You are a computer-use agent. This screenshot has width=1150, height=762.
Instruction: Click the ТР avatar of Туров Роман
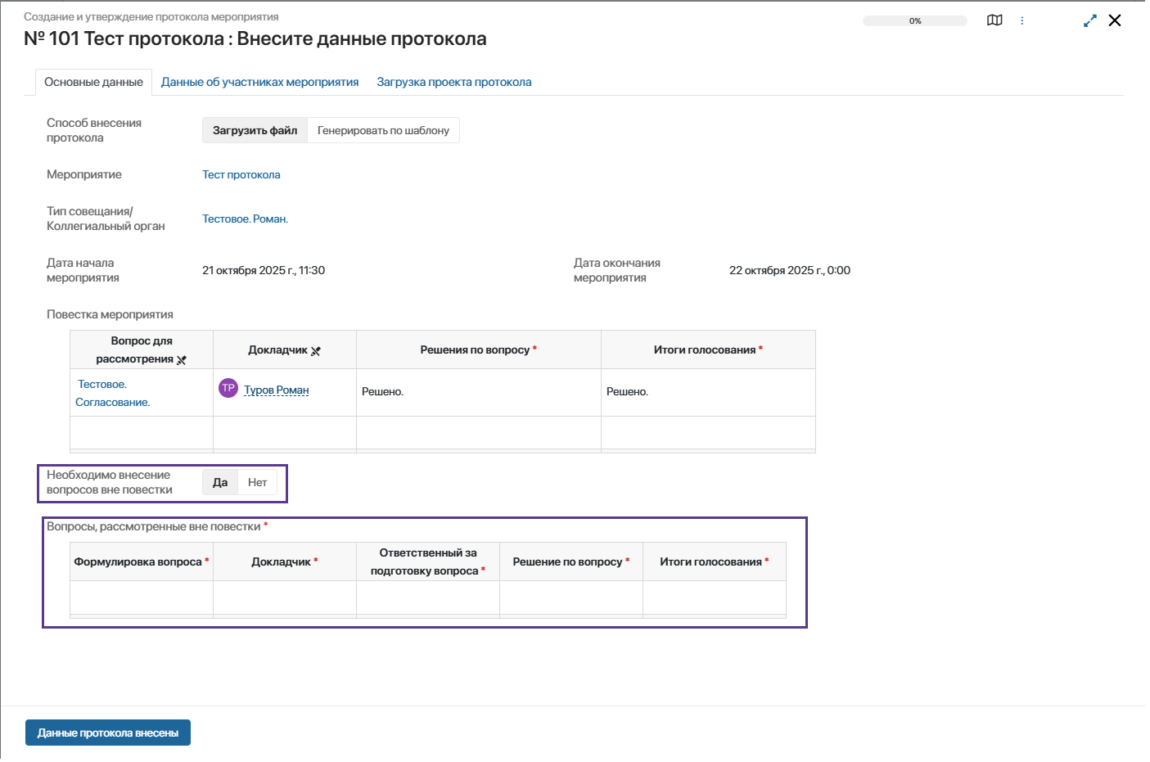(228, 389)
